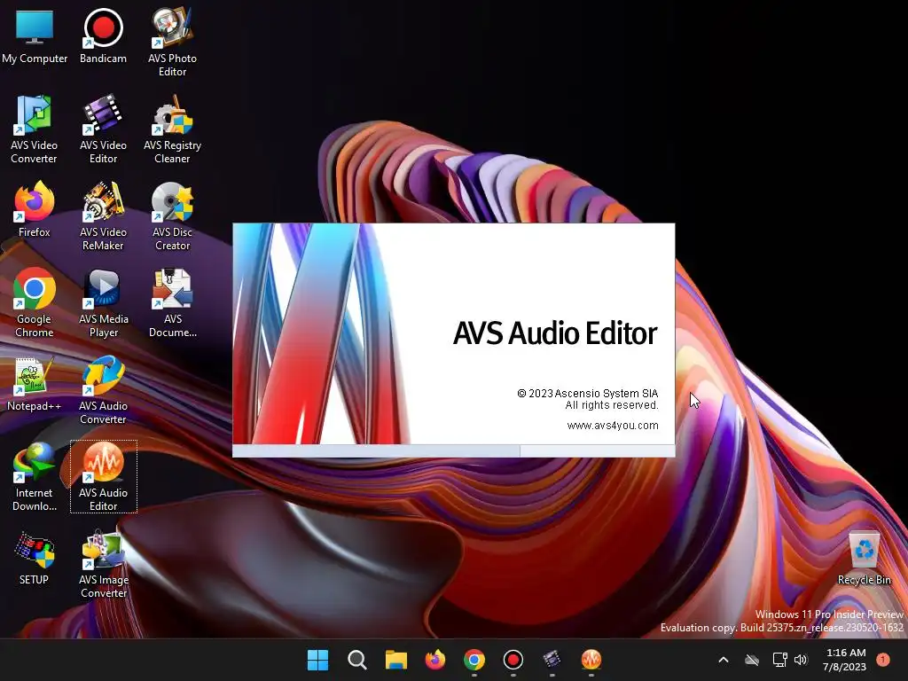Open the My Computer desktop icon

click(35, 35)
